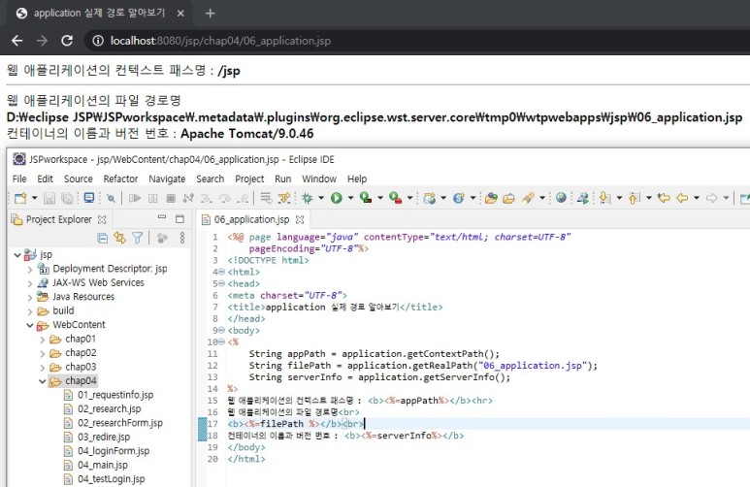Viewport: 750px width, 487px height.
Task: Open the Coverage dropdown arrow
Action: click(380, 198)
